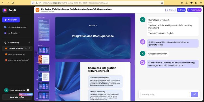The image size is (204, 102).
Task: Click the AI avatar beside 'Outline ready!'
Action: (143, 42)
